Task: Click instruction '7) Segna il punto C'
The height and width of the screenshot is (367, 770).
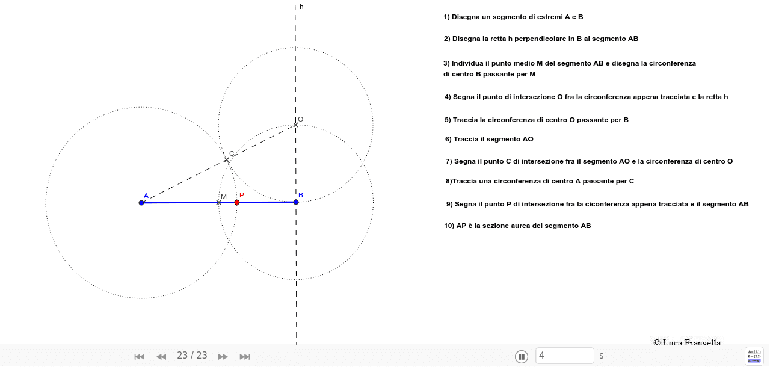Action: pyautogui.click(x=589, y=161)
